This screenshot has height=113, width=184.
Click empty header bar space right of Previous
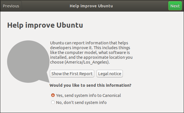[42, 6]
